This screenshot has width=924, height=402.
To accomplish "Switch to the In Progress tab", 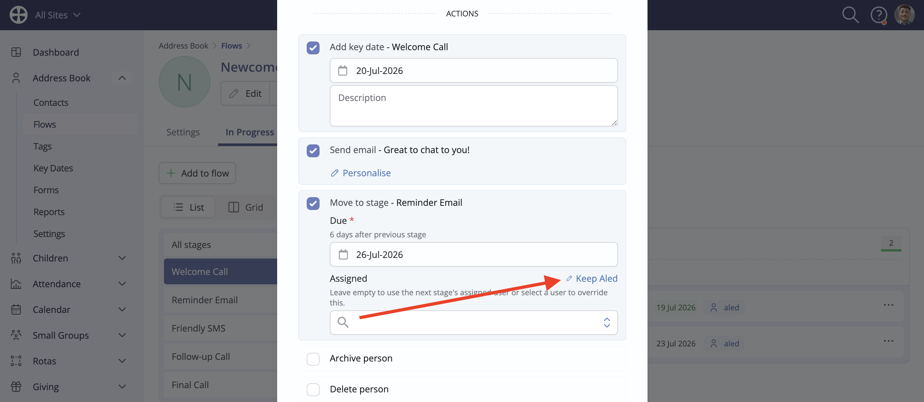I will coord(250,132).
